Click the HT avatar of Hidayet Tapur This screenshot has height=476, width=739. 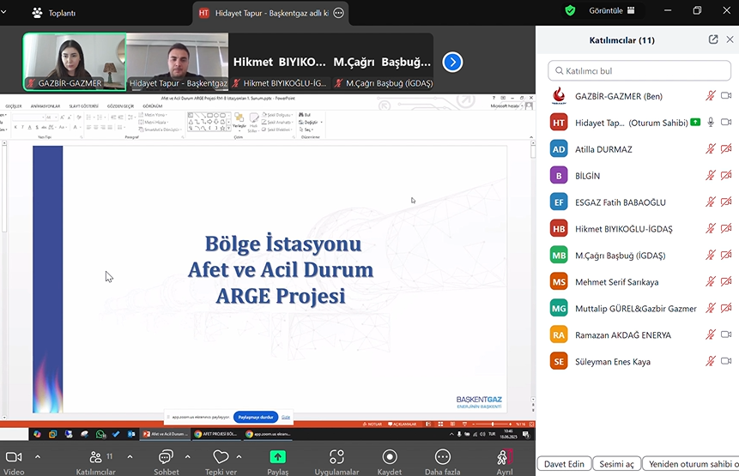pos(559,123)
